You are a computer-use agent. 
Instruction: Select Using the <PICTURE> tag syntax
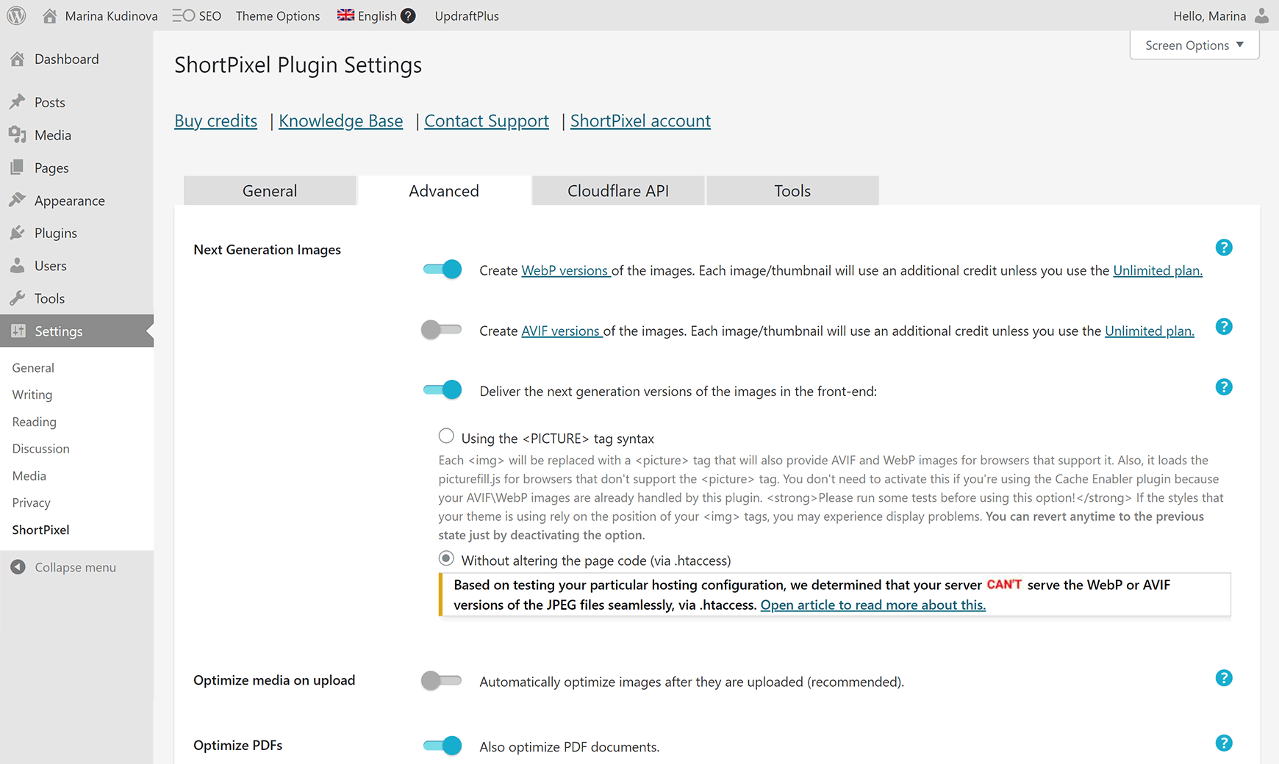(446, 436)
